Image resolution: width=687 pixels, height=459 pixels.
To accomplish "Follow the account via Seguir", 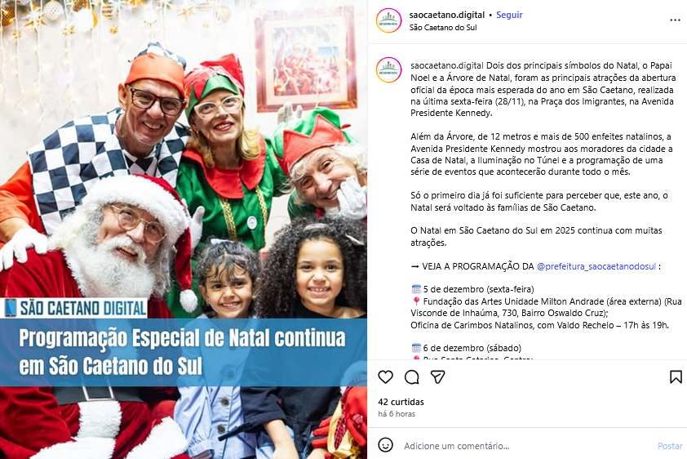I will (x=509, y=15).
